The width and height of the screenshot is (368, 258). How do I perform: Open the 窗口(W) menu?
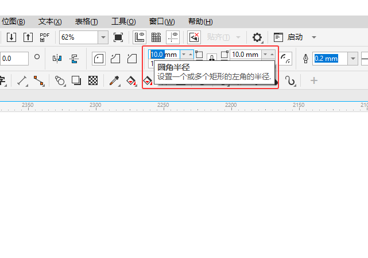(x=162, y=22)
